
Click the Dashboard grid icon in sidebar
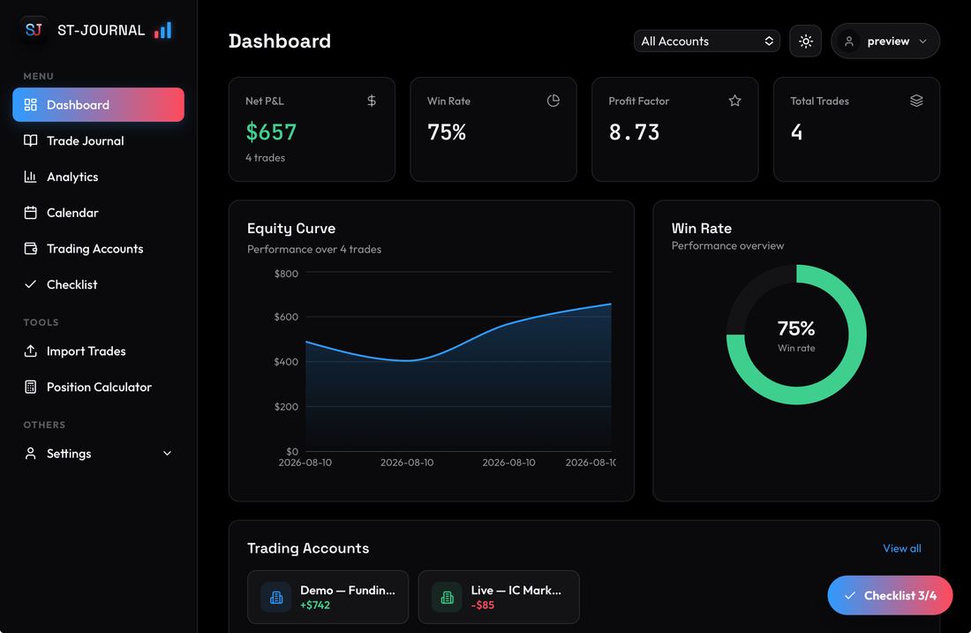pyautogui.click(x=30, y=105)
